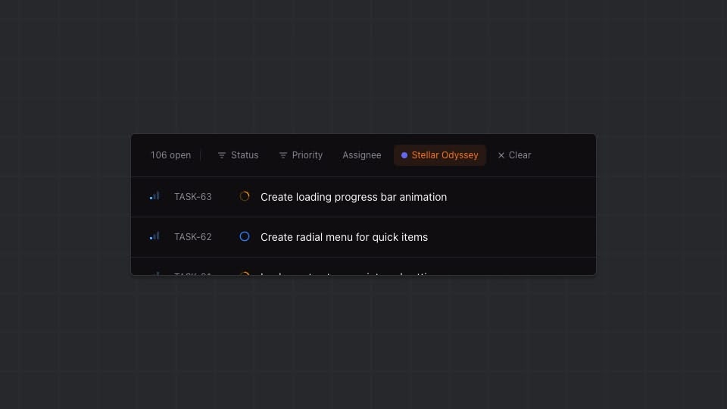Open the Assignee filter
This screenshot has height=409, width=727.
click(x=362, y=155)
